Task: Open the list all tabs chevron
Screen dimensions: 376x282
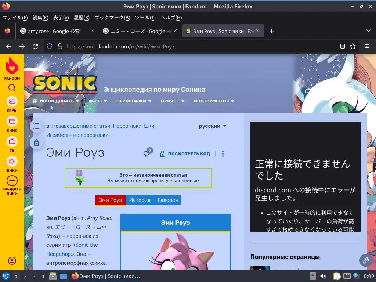Action: click(x=369, y=31)
